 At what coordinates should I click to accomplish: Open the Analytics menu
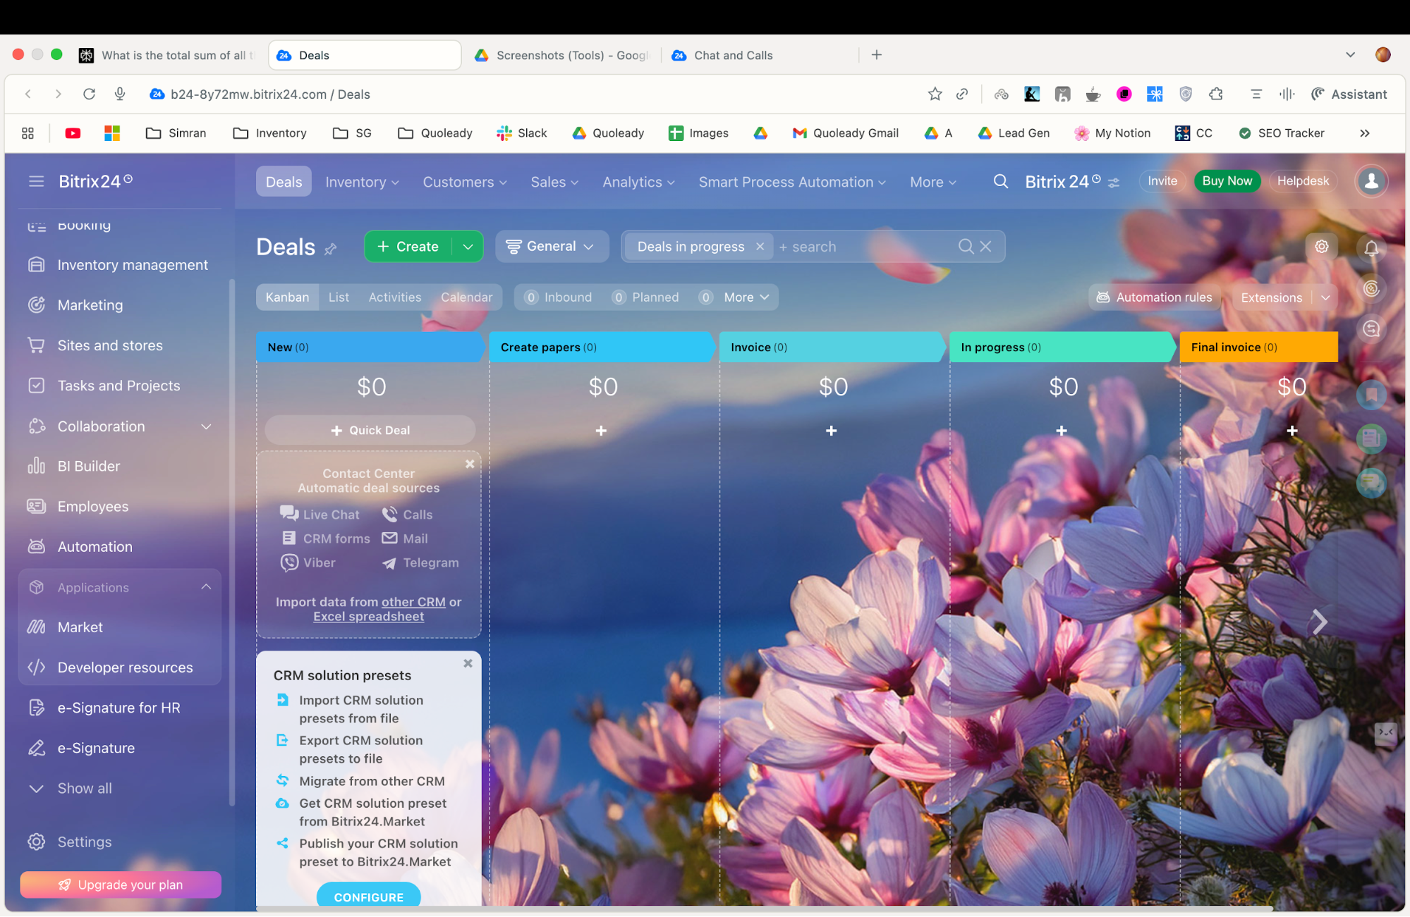click(632, 181)
